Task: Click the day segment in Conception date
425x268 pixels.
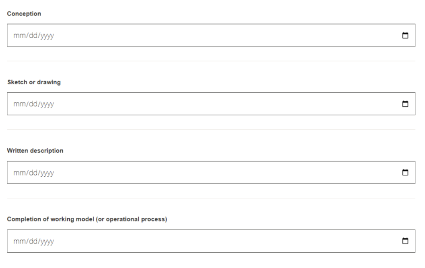Action: click(33, 35)
